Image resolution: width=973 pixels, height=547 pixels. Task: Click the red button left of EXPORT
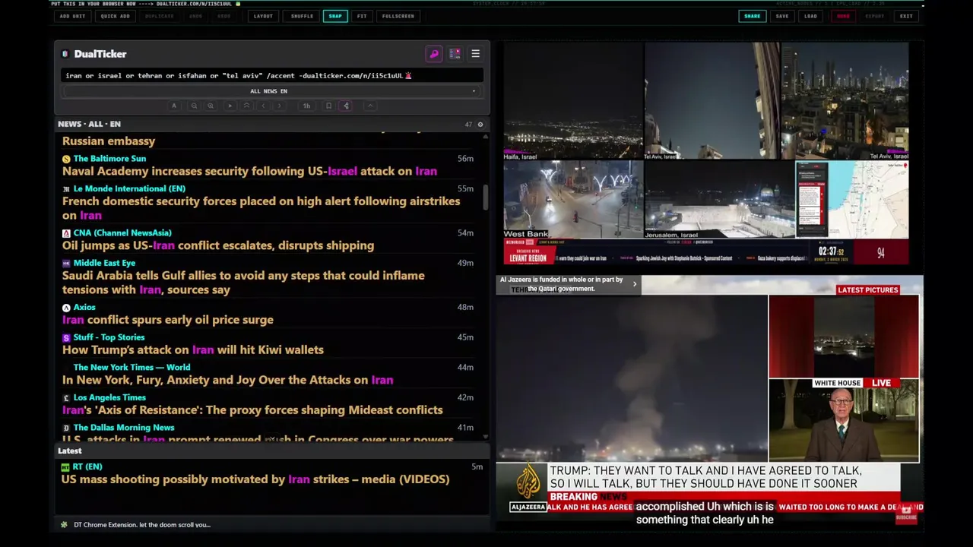843,16
